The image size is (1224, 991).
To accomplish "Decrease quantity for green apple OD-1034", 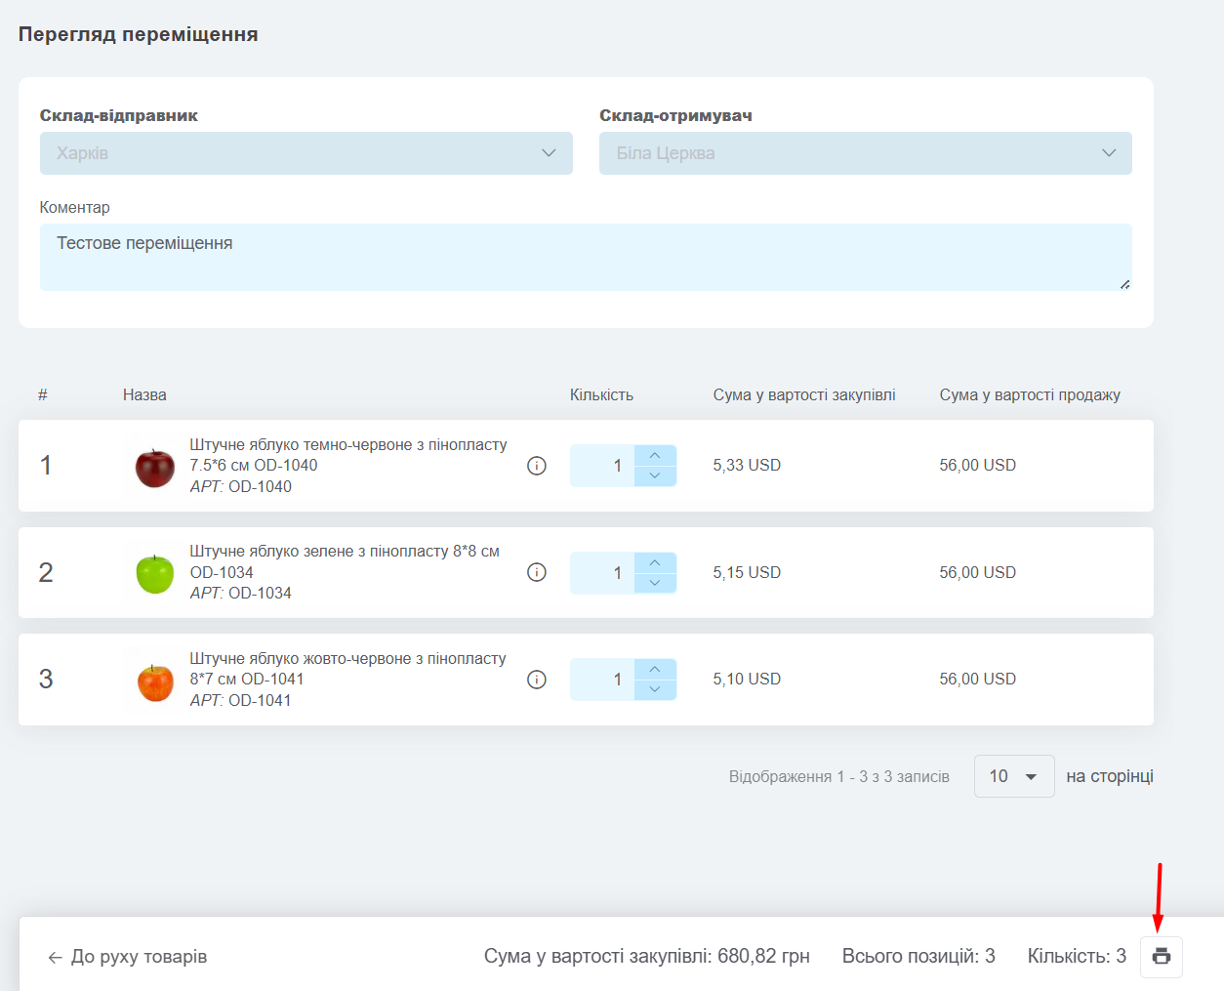I will [655, 583].
